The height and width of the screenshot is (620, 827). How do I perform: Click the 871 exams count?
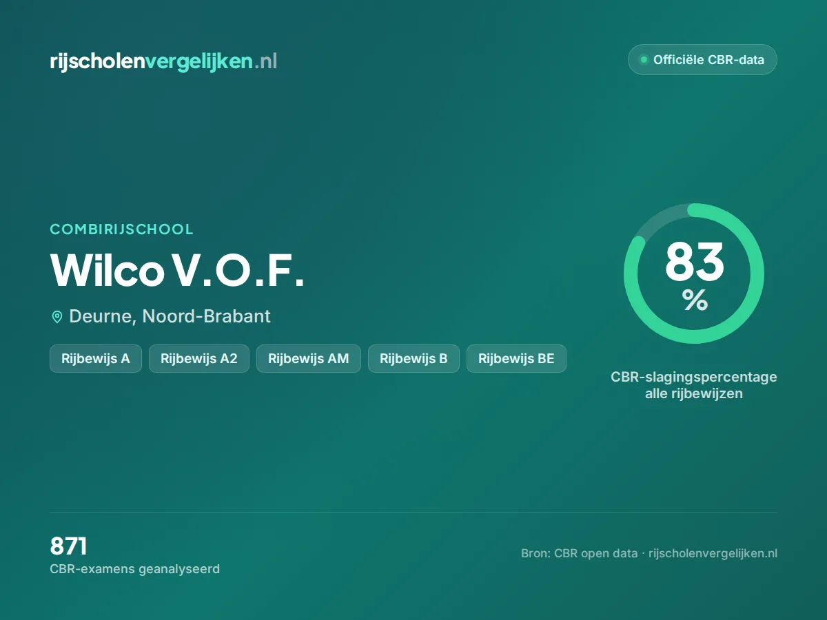point(68,546)
